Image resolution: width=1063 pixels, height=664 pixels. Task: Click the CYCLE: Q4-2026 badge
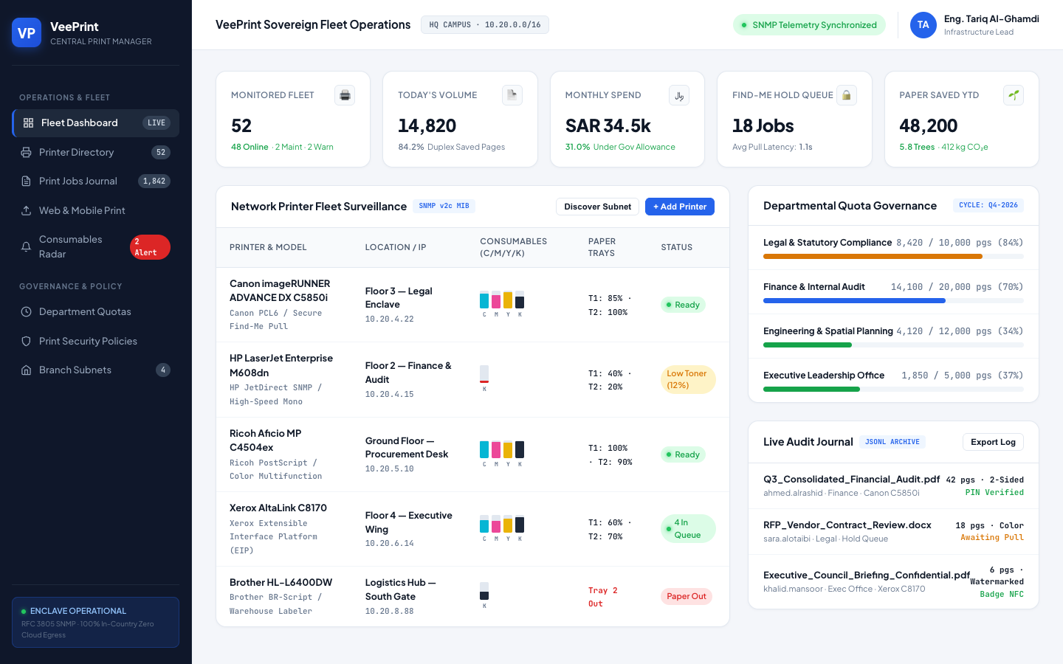pos(988,205)
